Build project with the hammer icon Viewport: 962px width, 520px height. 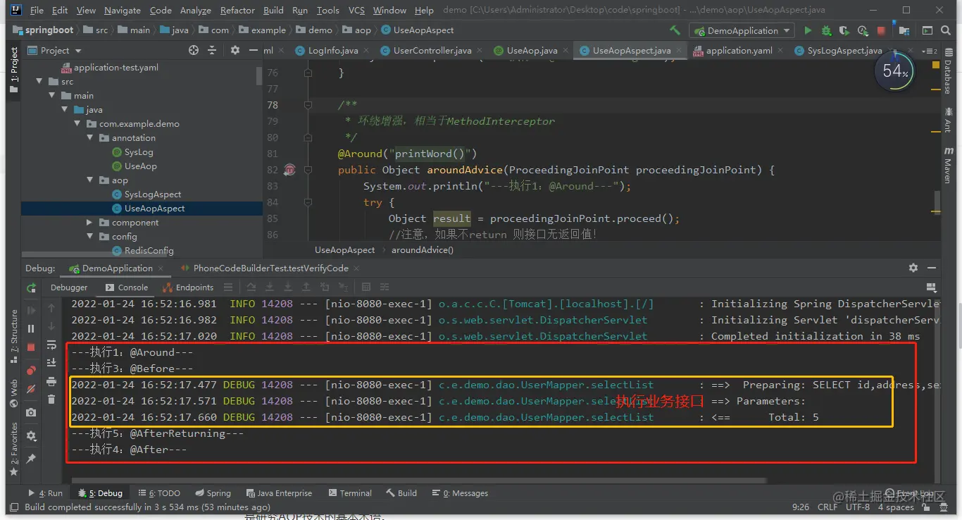tap(675, 30)
